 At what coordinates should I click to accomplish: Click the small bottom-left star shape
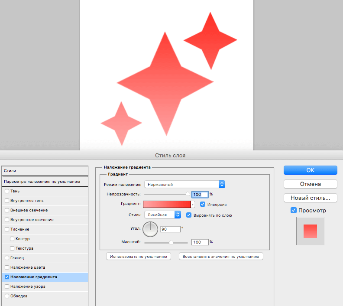(121, 124)
